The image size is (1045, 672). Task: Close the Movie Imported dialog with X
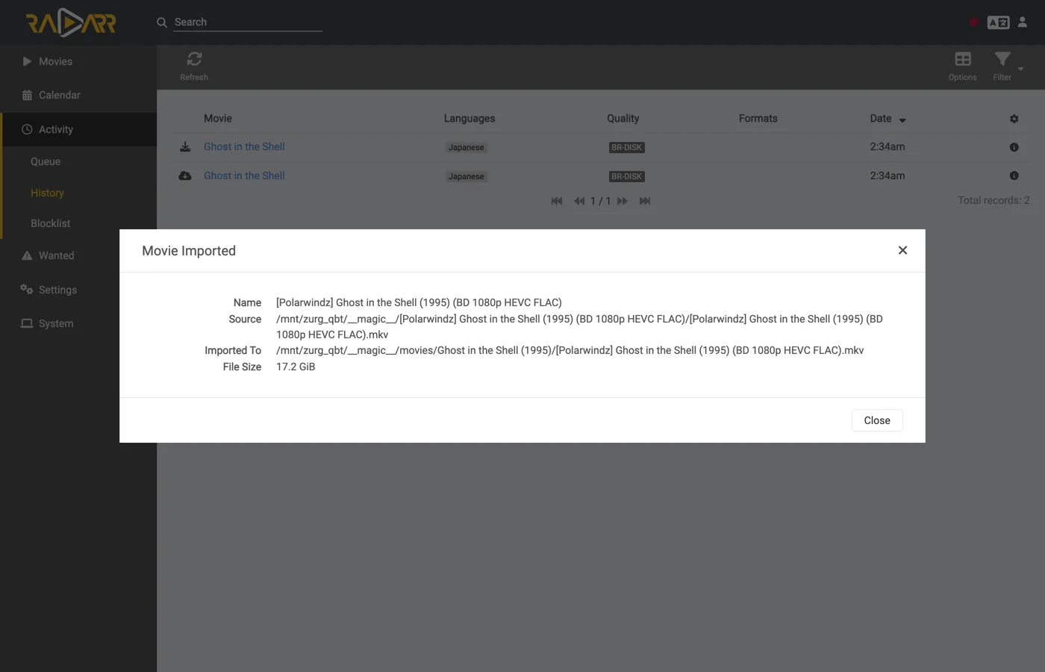pos(902,250)
